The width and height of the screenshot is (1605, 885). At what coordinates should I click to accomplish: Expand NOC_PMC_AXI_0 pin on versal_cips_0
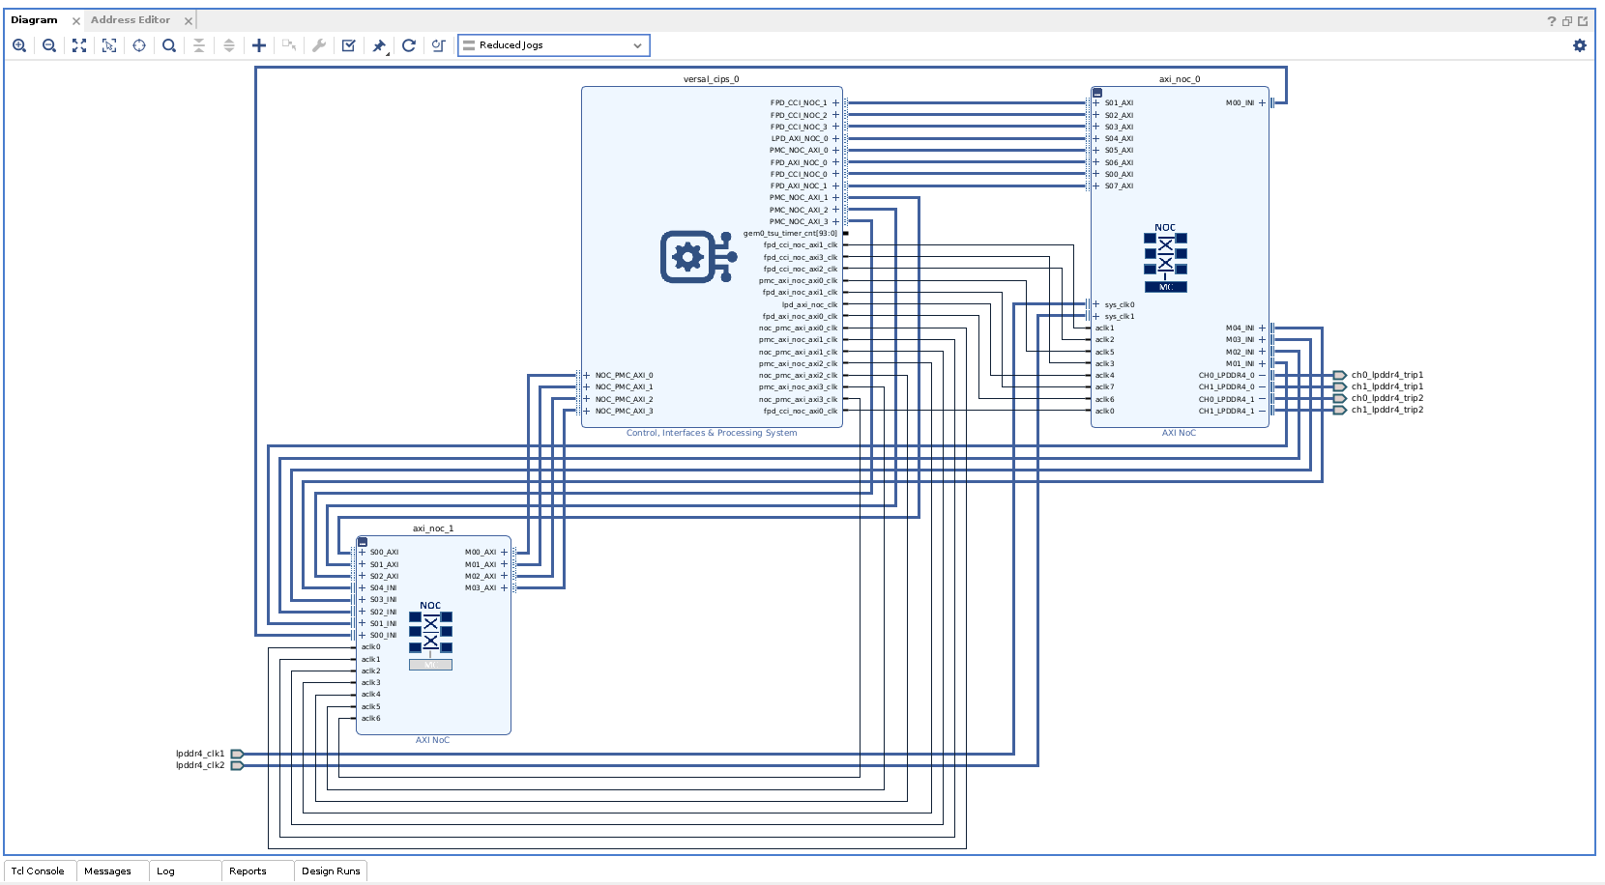click(585, 375)
